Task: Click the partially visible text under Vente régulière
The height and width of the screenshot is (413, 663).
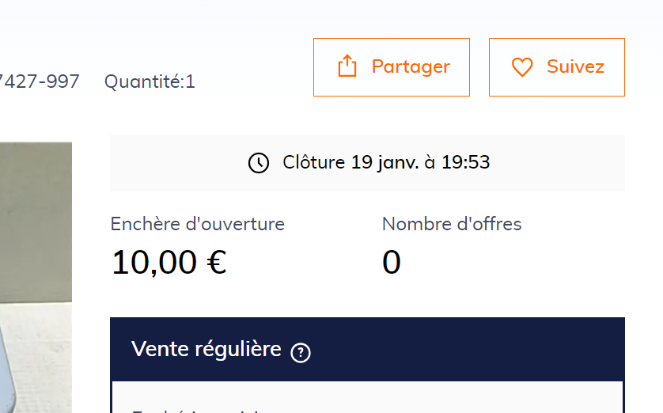Action: point(197,411)
